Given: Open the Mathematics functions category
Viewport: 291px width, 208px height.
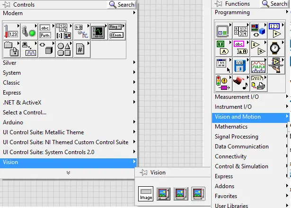Looking at the screenshot, I should point(250,127).
